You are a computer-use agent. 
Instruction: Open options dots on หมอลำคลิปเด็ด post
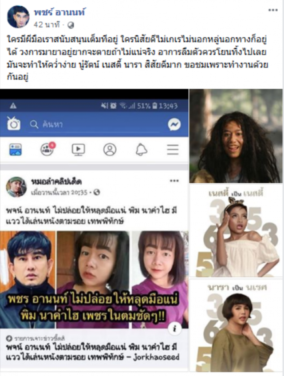(x=174, y=181)
